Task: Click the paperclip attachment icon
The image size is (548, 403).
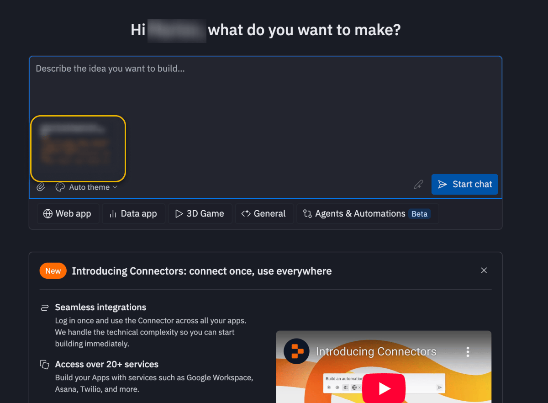Action: pos(41,186)
